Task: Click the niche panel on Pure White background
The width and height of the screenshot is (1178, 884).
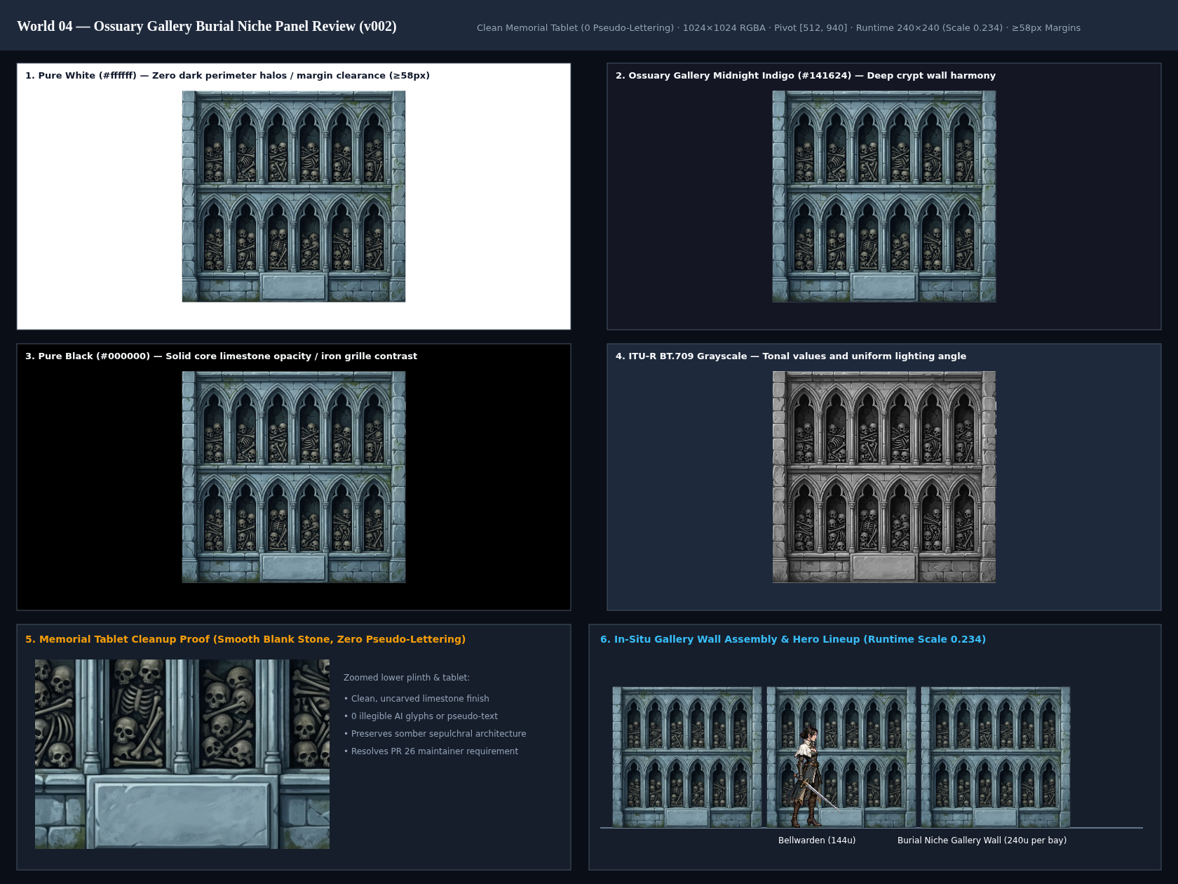Action: (294, 196)
